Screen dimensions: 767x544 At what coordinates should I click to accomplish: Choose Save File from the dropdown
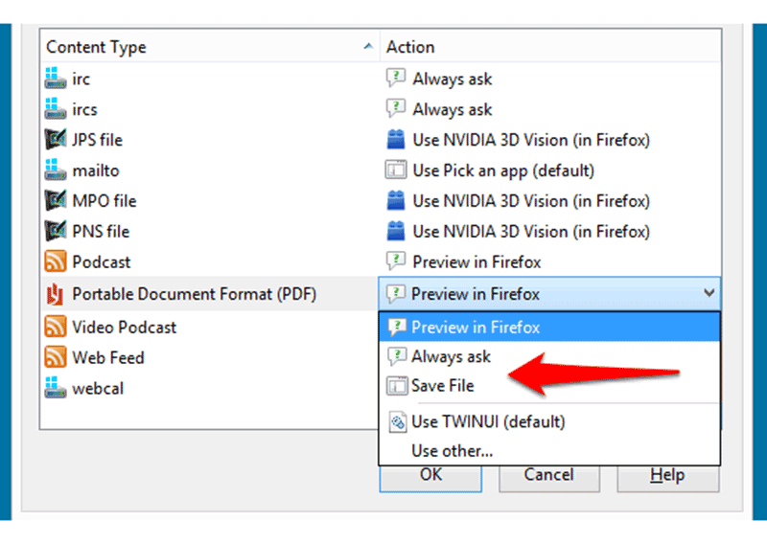point(442,386)
